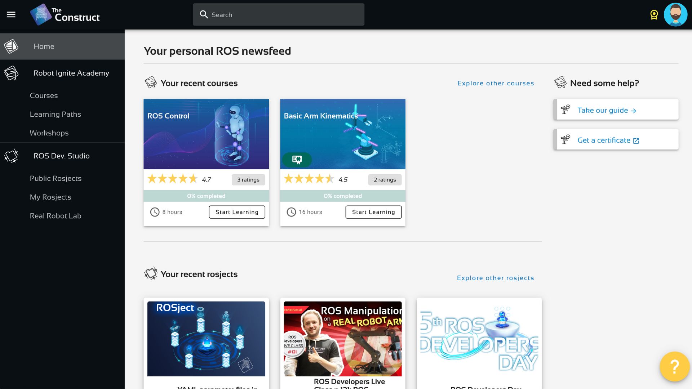
Task: Click the star rating on ROS Control
Action: coord(173,179)
